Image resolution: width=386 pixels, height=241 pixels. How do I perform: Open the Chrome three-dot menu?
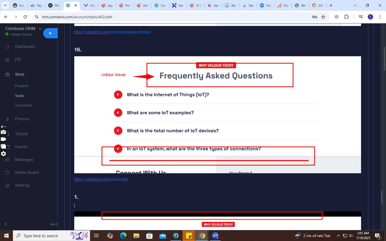380,17
